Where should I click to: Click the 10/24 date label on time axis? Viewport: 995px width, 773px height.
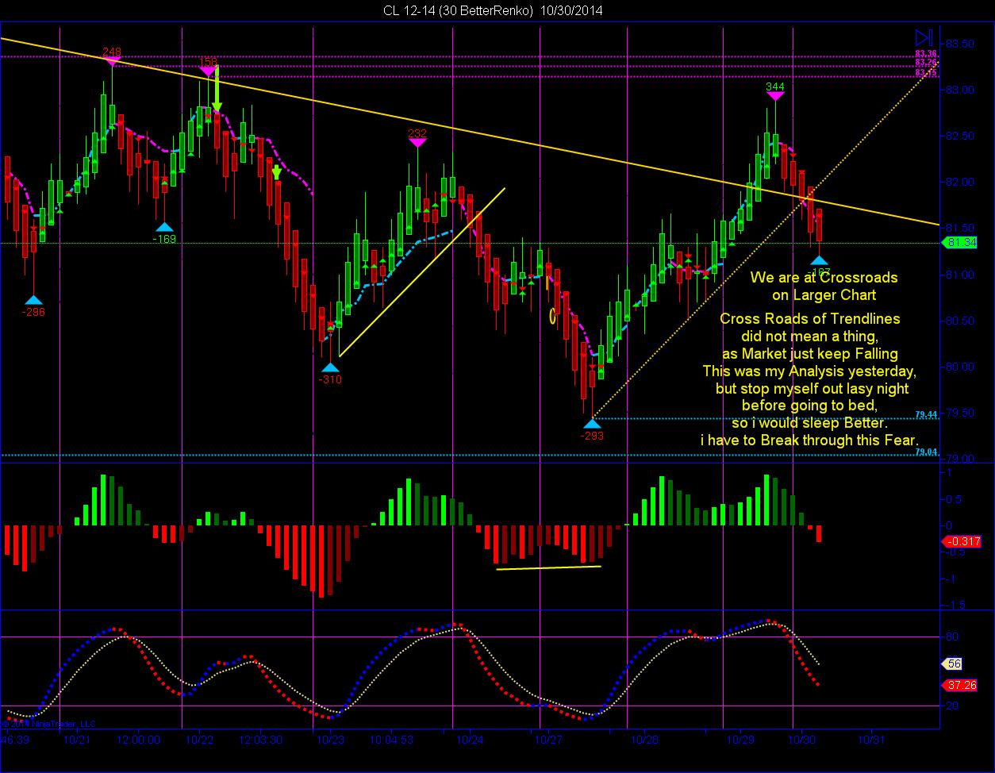pyautogui.click(x=470, y=739)
